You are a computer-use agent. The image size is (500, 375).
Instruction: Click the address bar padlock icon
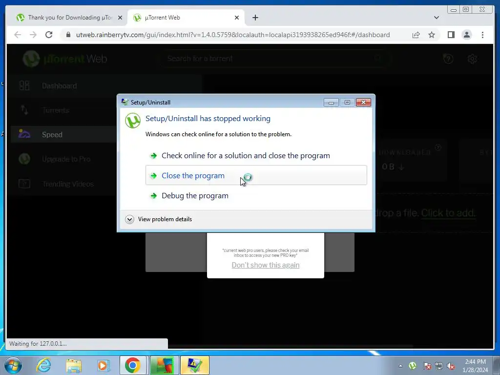[x=68, y=35]
